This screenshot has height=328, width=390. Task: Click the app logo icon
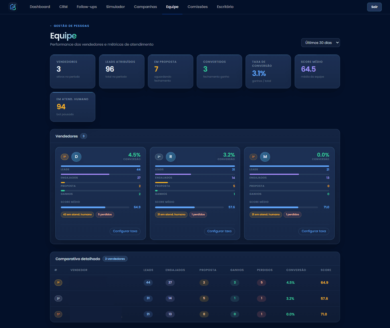coord(13,7)
